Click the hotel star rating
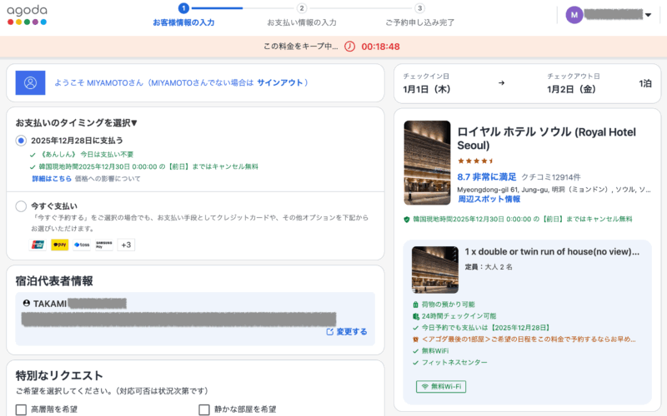Image resolution: width=667 pixels, height=416 pixels. (475, 161)
